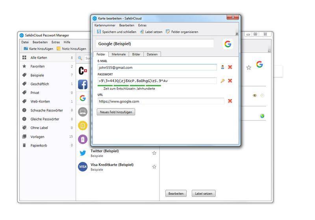Click the Label setzen toolbar icon
315x220 pixels.
(142, 32)
